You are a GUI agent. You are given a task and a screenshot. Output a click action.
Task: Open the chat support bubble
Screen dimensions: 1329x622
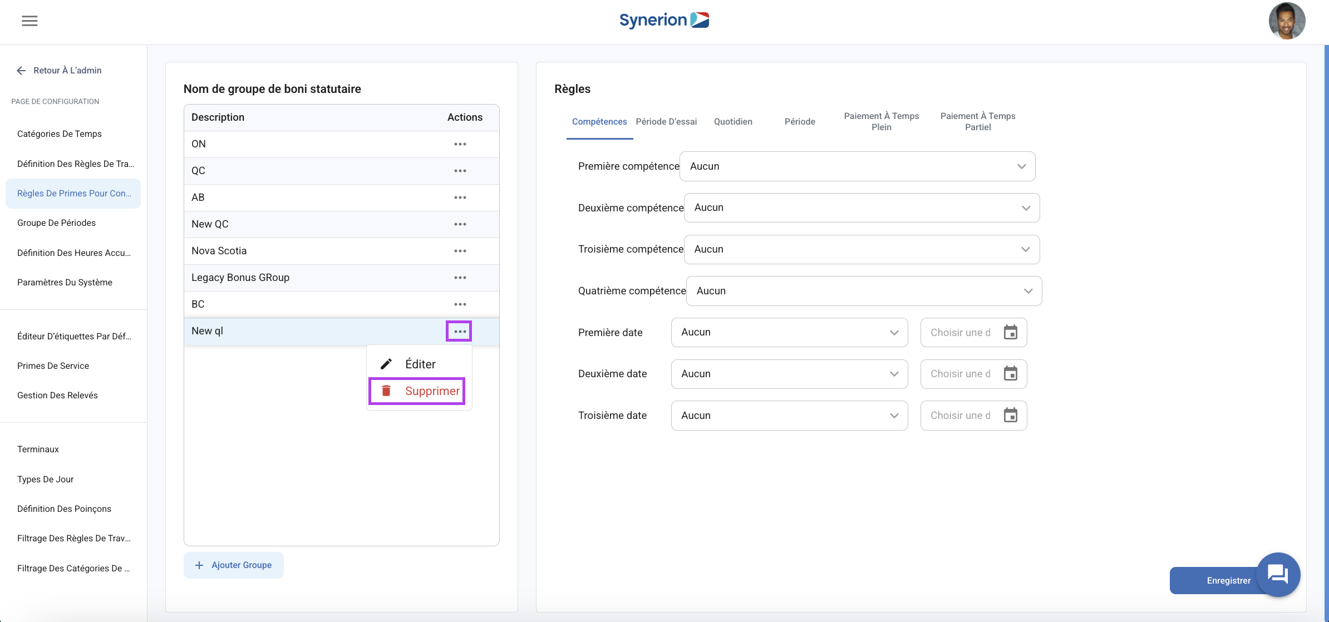[x=1278, y=574]
